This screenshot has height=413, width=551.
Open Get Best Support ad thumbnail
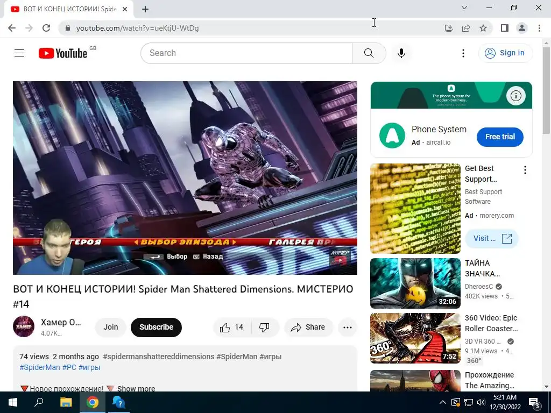coord(415,209)
